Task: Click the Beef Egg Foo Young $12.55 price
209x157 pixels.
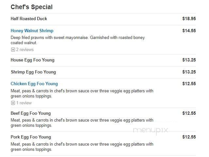Action: [x=189, y=113]
